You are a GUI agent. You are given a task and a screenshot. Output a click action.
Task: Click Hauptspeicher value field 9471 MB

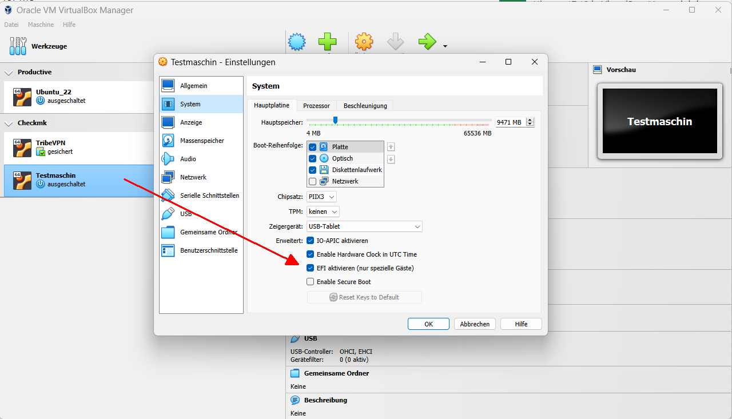tap(511, 122)
